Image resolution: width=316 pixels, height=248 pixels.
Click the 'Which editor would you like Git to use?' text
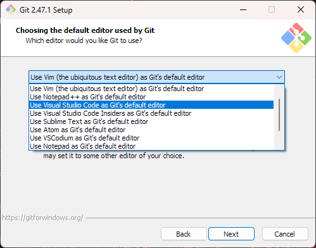click(84, 40)
